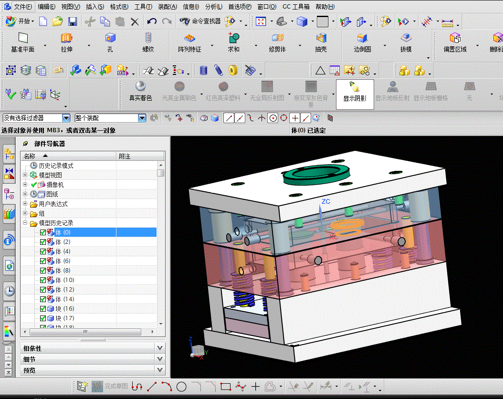Open the 整个装配 selection scope dropdown
This screenshot has width=503, height=399.
[142, 118]
